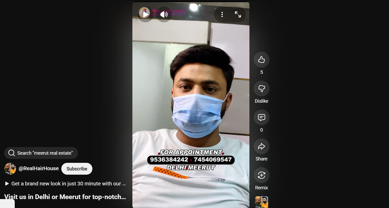389x208 pixels.
Task: Click the comment count showing 0
Action: [x=261, y=130]
